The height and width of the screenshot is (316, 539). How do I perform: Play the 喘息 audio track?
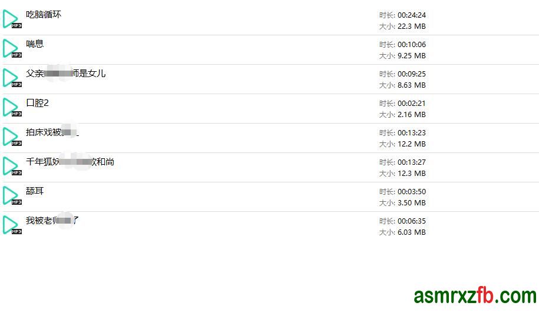tap(11, 49)
